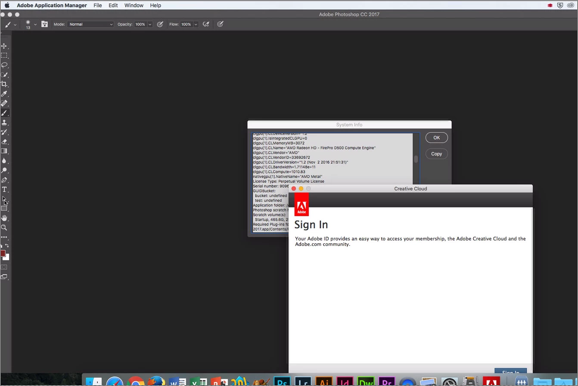Viewport: 578px width, 386px height.
Task: Open the Help menu
Action: pos(155,5)
